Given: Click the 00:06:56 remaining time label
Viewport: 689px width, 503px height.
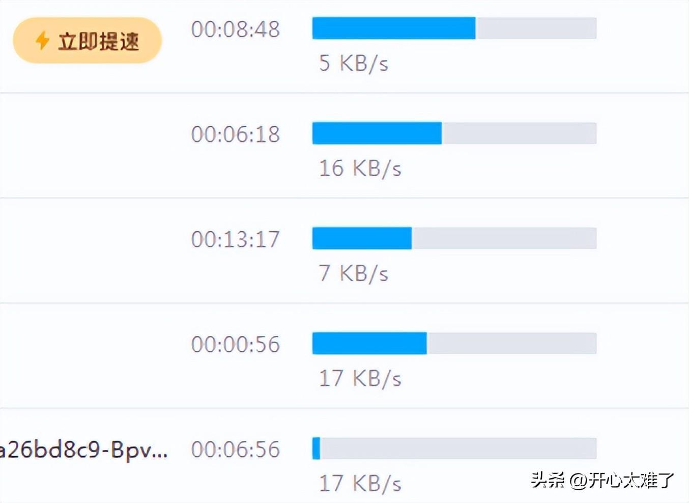Looking at the screenshot, I should (x=236, y=450).
